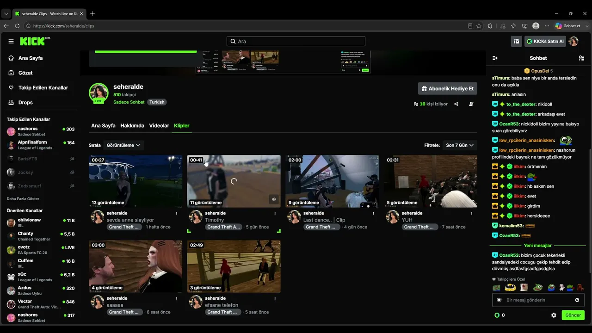This screenshot has height=333, width=592.
Task: Open the user profile avatar in Kick header
Action: pos(573,41)
